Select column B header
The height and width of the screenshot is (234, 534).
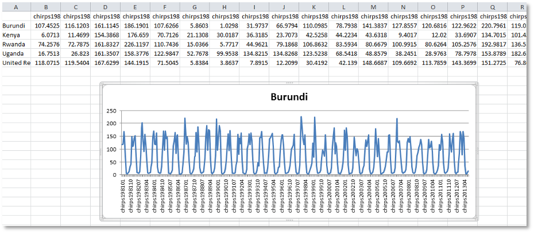coord(47,7)
